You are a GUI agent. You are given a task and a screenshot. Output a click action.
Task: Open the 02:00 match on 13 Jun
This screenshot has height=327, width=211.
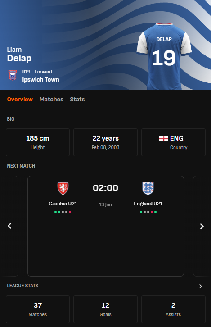pos(106,226)
